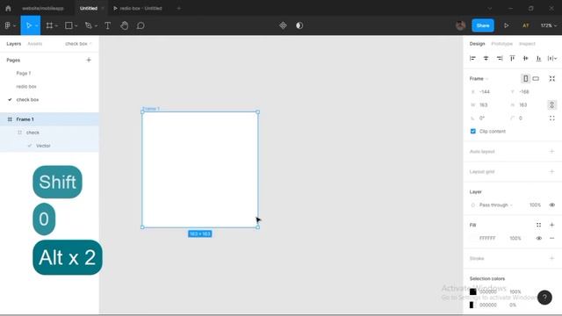The image size is (562, 316).
Task: Click the Resize to fit icon
Action: point(552,78)
